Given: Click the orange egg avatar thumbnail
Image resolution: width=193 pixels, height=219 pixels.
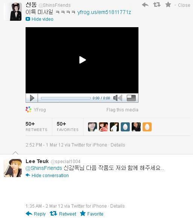Looking at the screenshot, I should click(x=147, y=127).
